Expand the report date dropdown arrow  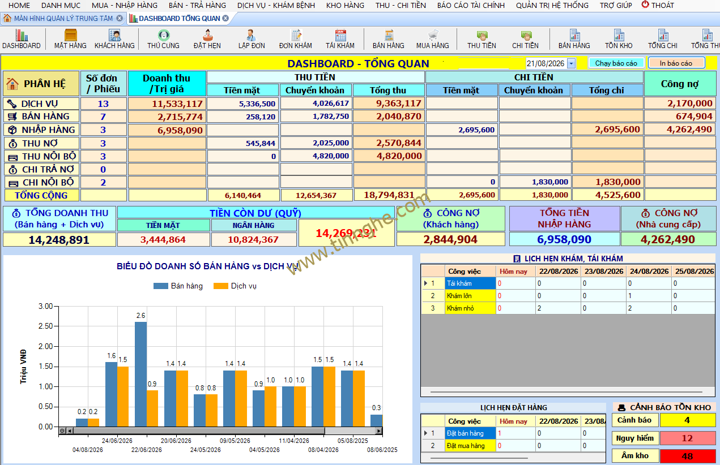tap(570, 63)
